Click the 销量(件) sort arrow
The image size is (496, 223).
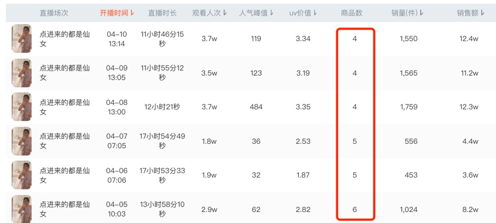[x=422, y=13]
